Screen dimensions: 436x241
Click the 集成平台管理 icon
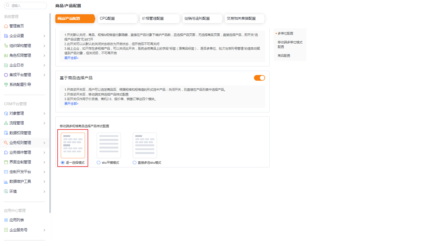pyautogui.click(x=6, y=75)
